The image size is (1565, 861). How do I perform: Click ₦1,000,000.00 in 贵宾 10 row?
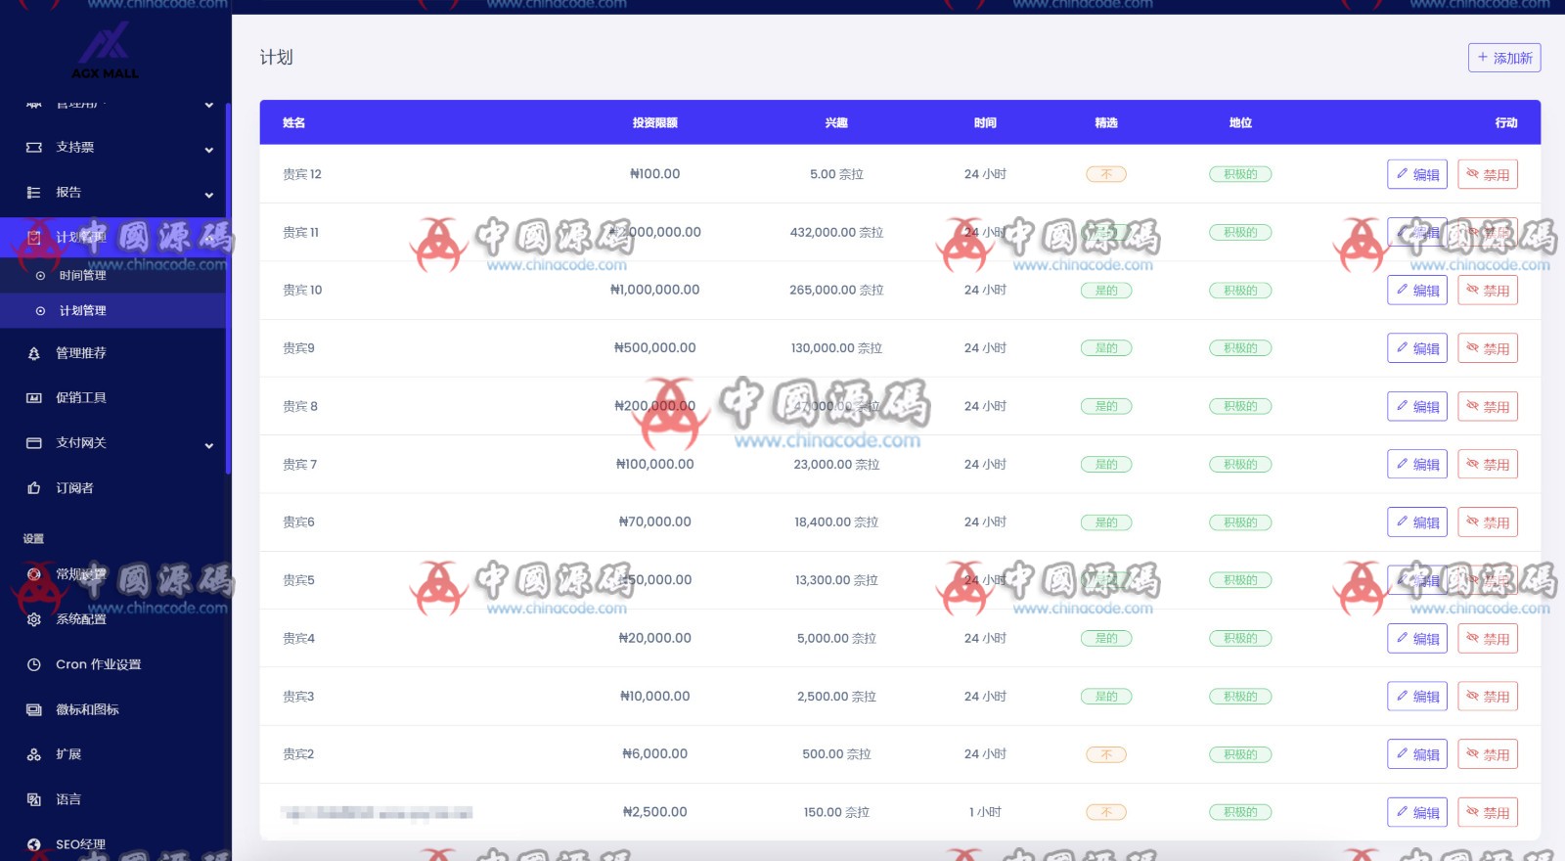point(655,290)
